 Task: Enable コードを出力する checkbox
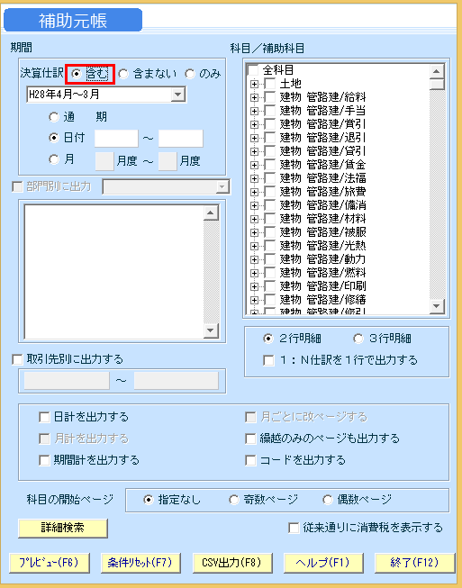(250, 460)
